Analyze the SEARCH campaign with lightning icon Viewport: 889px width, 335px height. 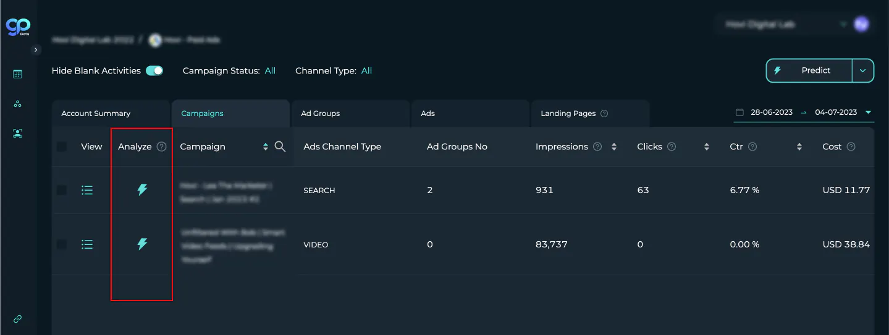click(x=142, y=190)
